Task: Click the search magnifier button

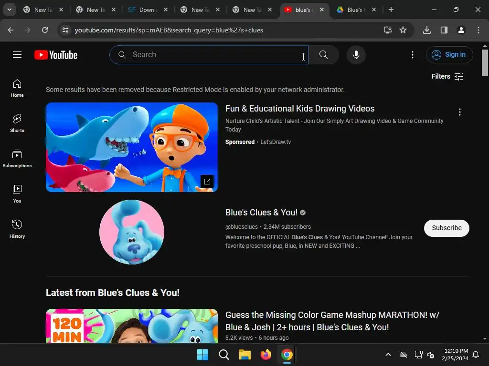Action: (x=323, y=55)
